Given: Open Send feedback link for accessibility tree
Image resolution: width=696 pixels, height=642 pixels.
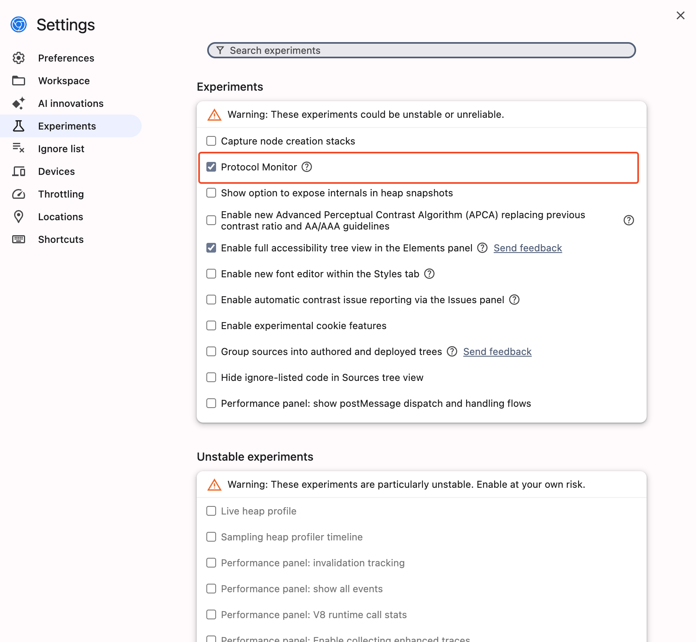Looking at the screenshot, I should (x=527, y=248).
